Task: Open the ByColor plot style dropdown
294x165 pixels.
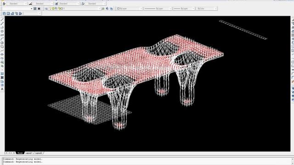Action: coord(206,9)
